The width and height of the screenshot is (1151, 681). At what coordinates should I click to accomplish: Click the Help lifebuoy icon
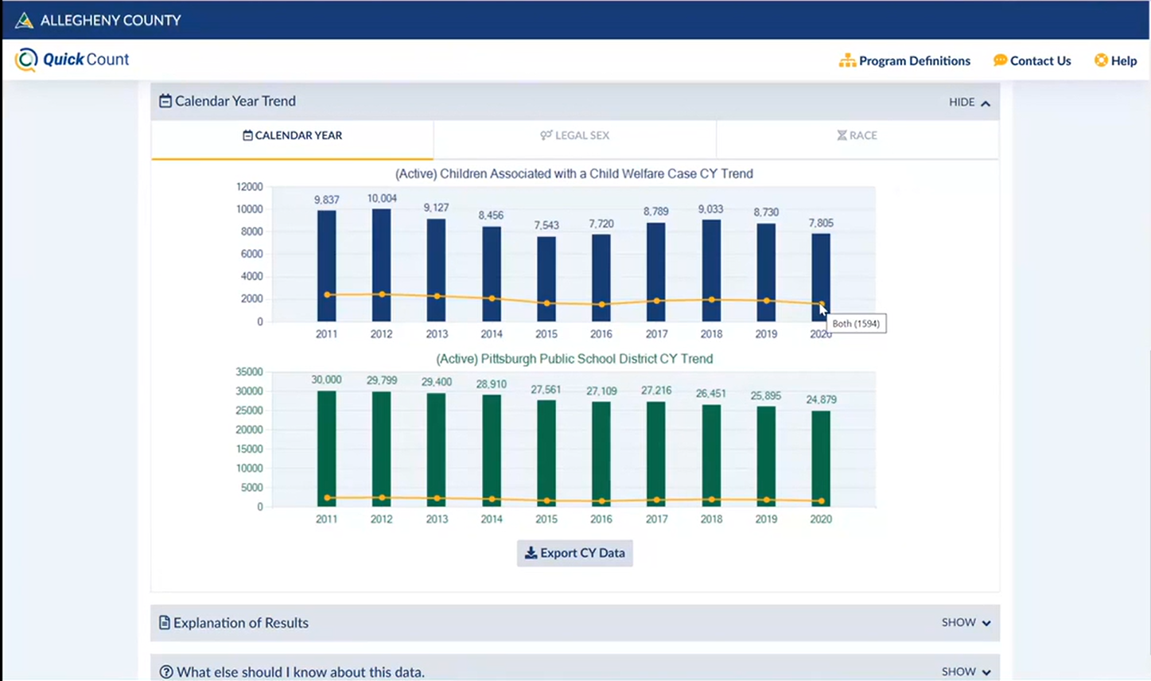[1101, 60]
